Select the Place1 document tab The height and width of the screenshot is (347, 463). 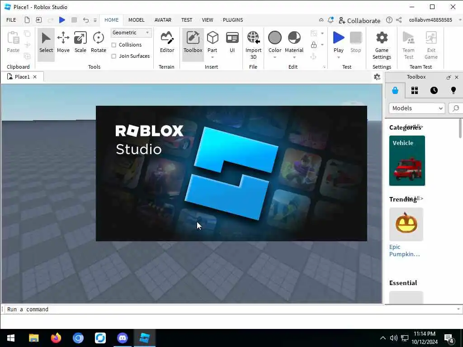pos(22,77)
